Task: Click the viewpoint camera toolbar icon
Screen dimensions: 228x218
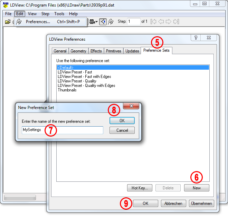Action: point(92,22)
